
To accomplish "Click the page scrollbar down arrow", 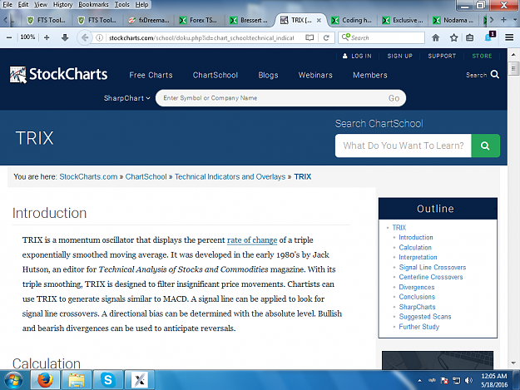I will click(x=513, y=363).
